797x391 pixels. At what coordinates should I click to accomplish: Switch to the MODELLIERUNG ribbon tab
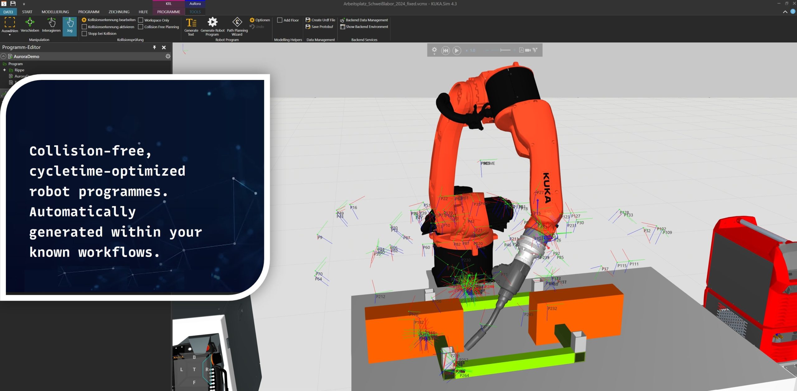(x=55, y=12)
